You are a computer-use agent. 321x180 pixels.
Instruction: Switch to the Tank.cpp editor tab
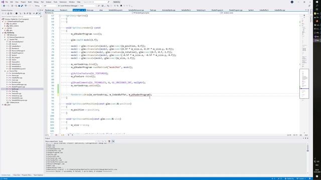[x=153, y=10]
